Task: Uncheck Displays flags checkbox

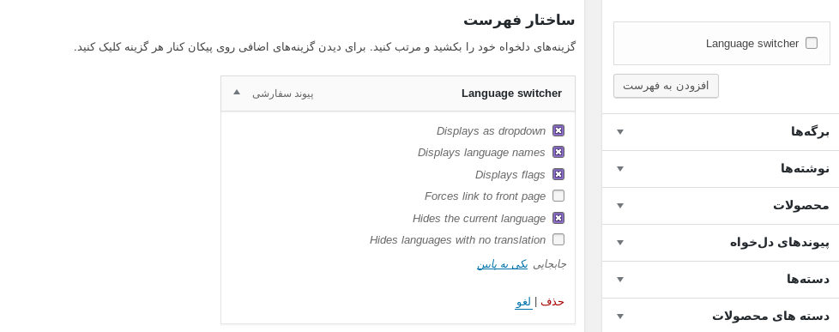Action: tap(558, 174)
